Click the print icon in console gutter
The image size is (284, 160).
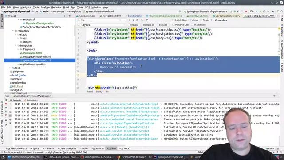point(10,120)
